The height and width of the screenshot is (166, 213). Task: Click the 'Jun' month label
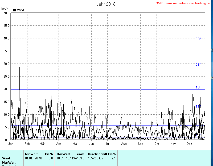pos(91,144)
